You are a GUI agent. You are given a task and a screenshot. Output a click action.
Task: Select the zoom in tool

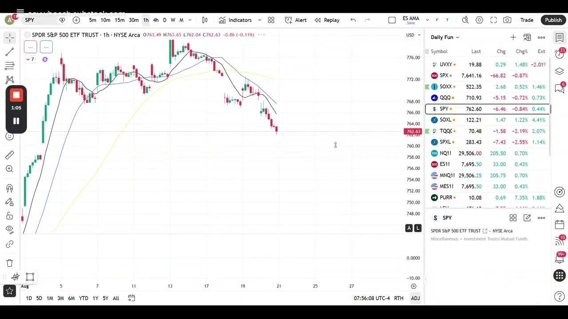tap(10, 169)
